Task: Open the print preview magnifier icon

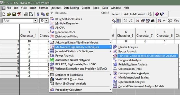Action: click(31, 14)
